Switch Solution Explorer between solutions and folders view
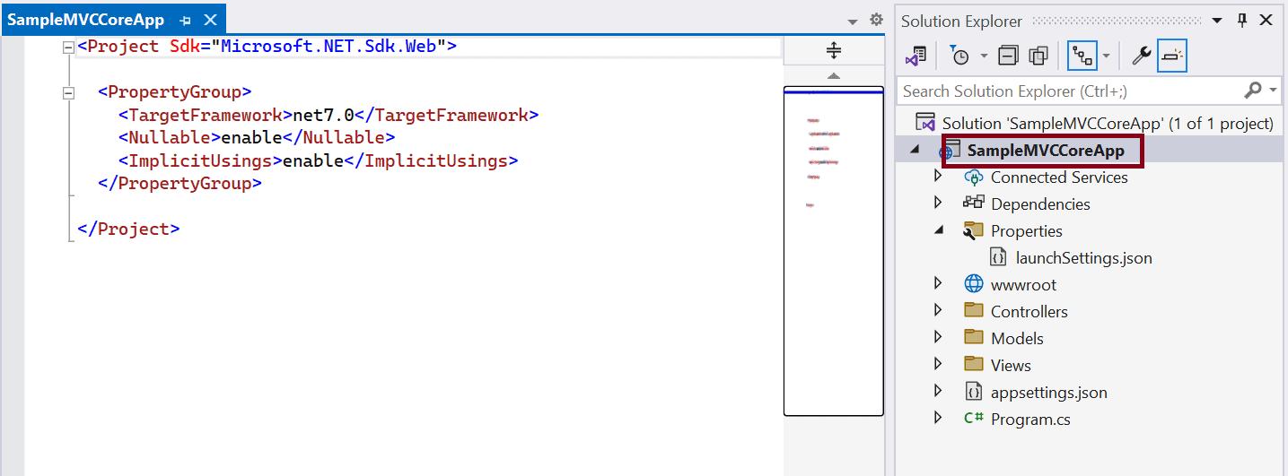Image resolution: width=1288 pixels, height=476 pixels. [x=916, y=56]
